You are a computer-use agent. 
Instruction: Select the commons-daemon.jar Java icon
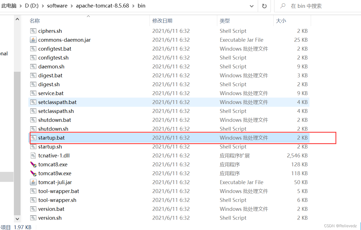coord(33,40)
